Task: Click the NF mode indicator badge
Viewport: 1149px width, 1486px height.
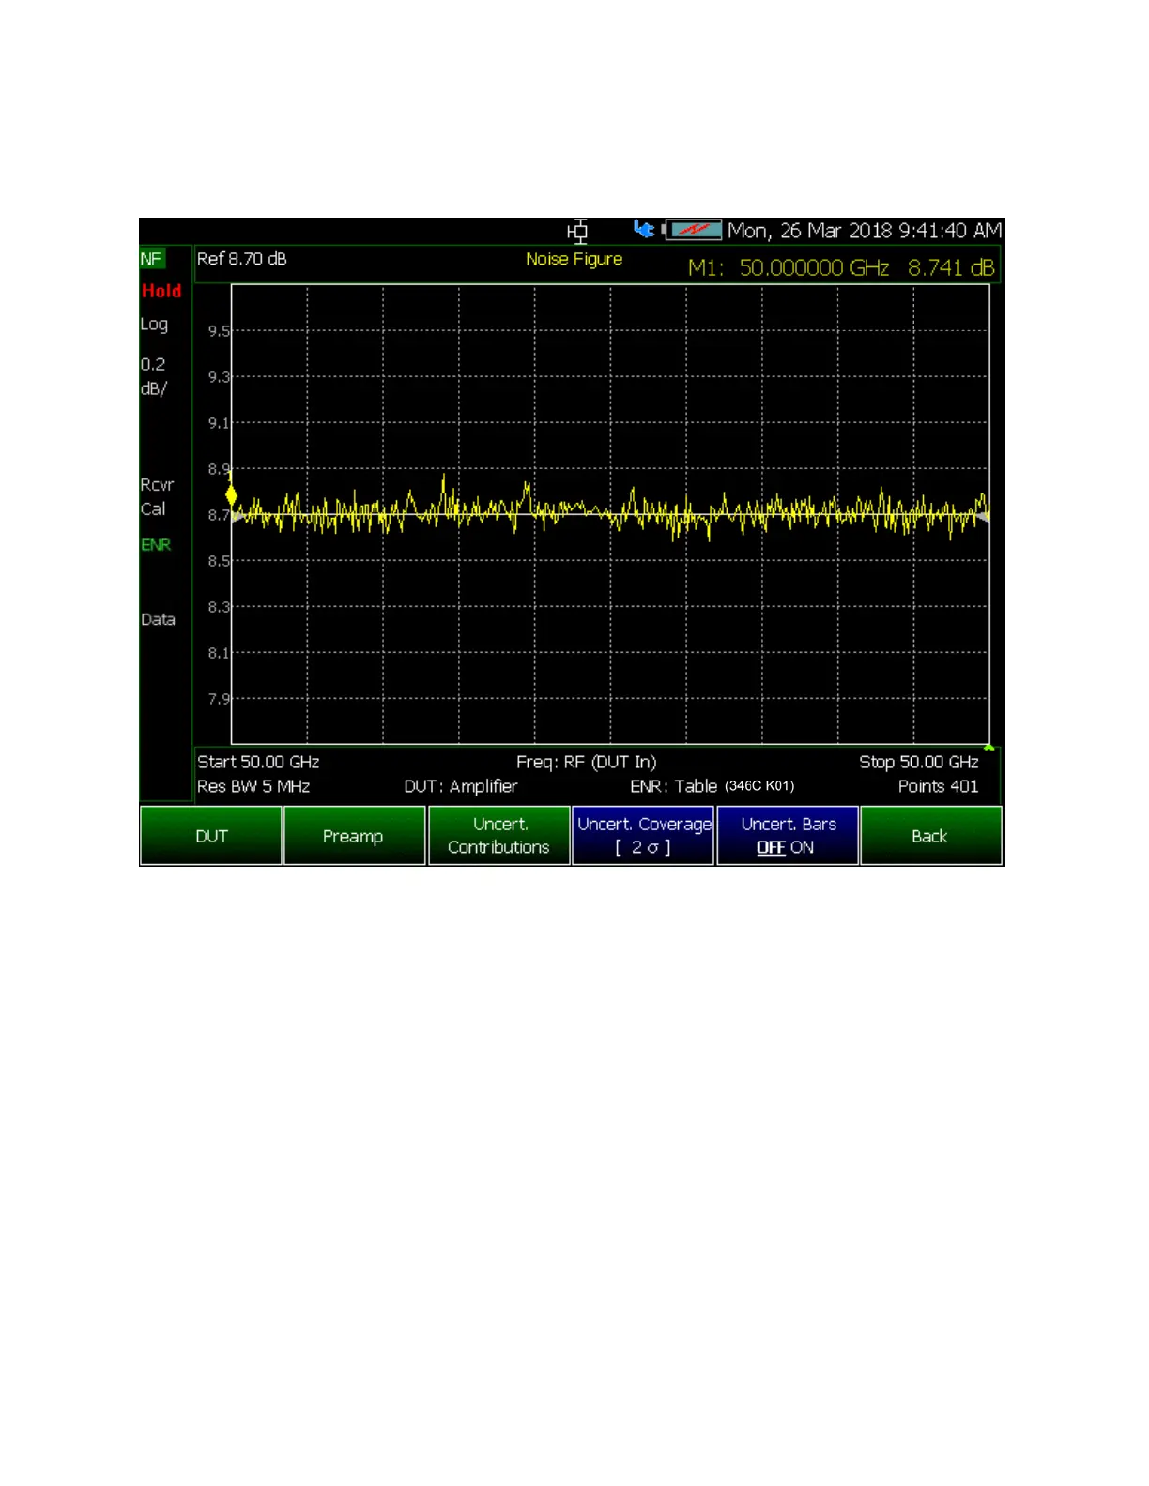Action: (151, 259)
